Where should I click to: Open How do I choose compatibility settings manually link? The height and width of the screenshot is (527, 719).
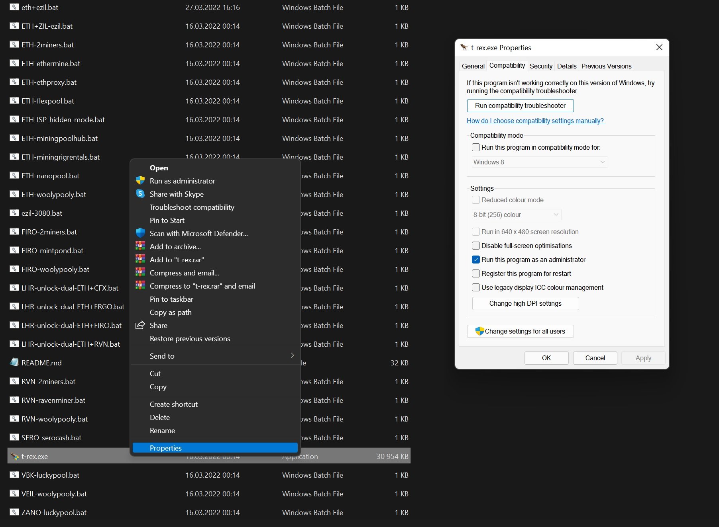[x=536, y=121]
